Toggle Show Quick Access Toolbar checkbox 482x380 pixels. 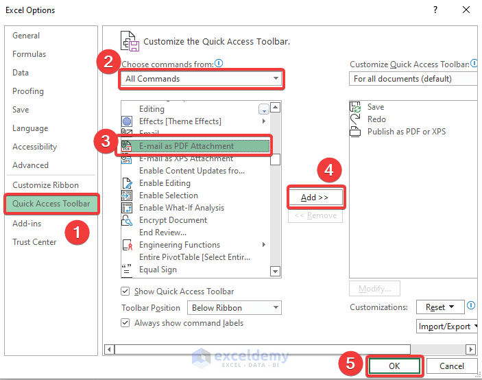tap(125, 291)
